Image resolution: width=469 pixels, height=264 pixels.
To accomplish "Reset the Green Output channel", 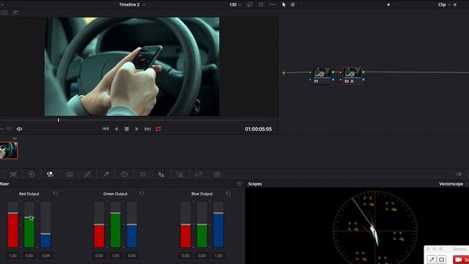I will coord(141,194).
